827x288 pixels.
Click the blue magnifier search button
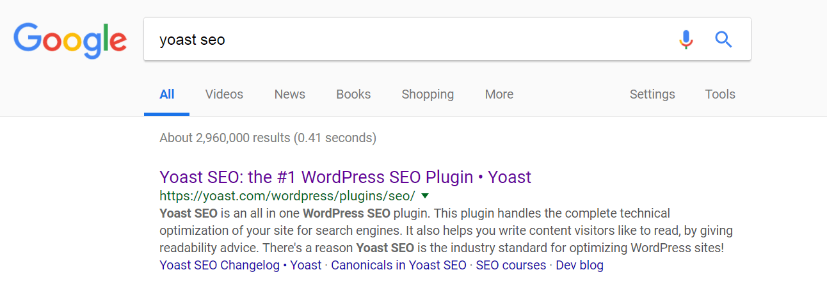723,40
